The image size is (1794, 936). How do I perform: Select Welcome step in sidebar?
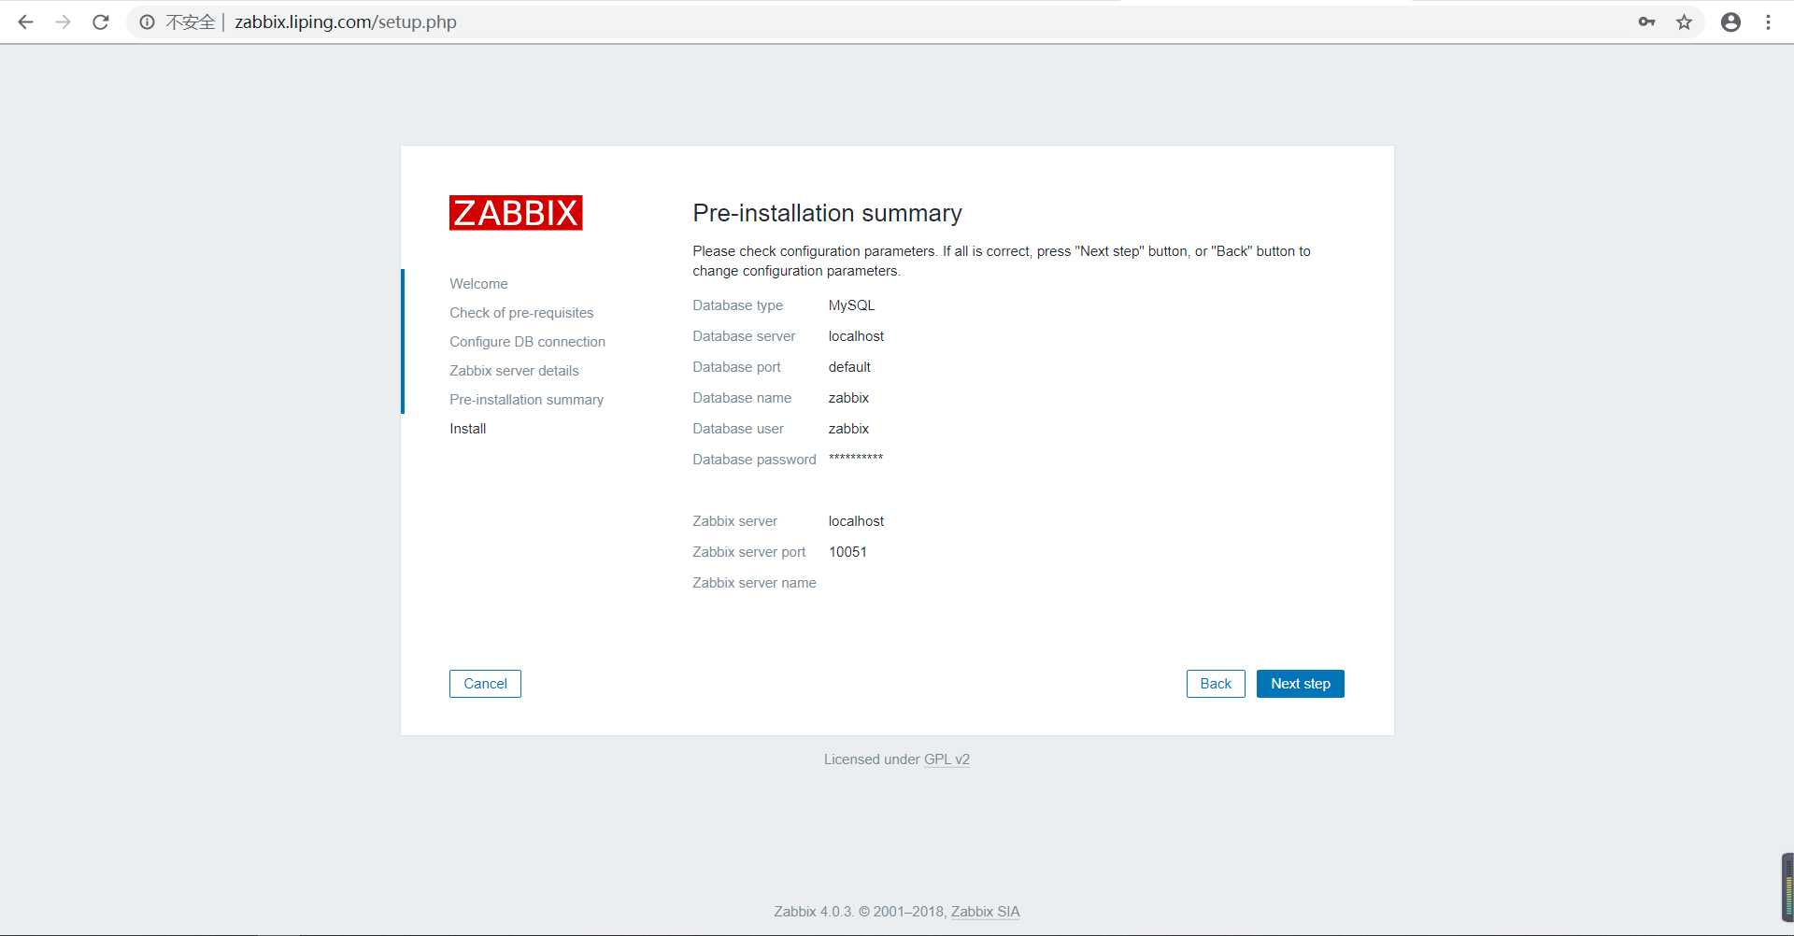(x=478, y=284)
